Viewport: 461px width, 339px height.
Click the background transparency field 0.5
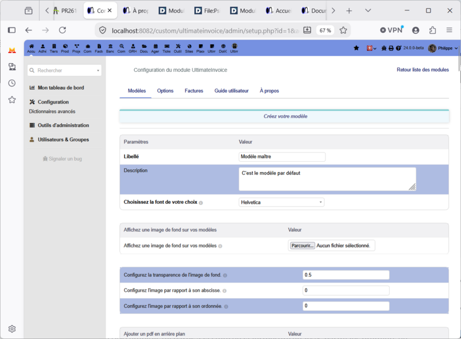[x=346, y=275]
